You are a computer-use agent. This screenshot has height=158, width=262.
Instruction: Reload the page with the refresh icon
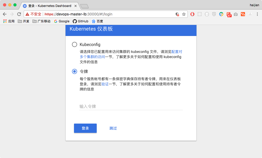pyautogui.click(x=19, y=14)
